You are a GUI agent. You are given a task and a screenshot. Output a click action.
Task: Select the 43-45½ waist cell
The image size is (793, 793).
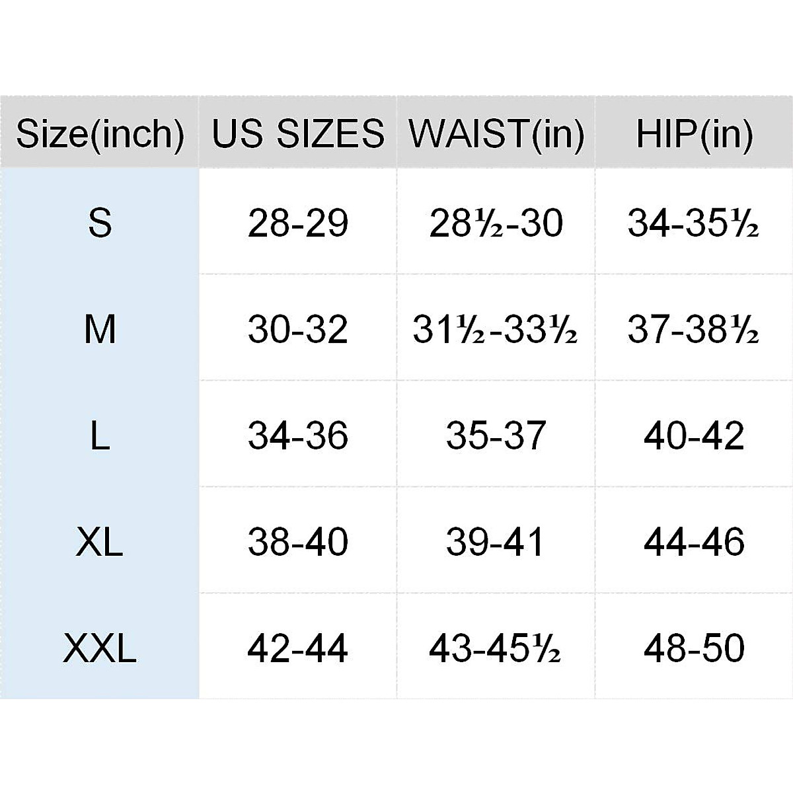pyautogui.click(x=496, y=648)
